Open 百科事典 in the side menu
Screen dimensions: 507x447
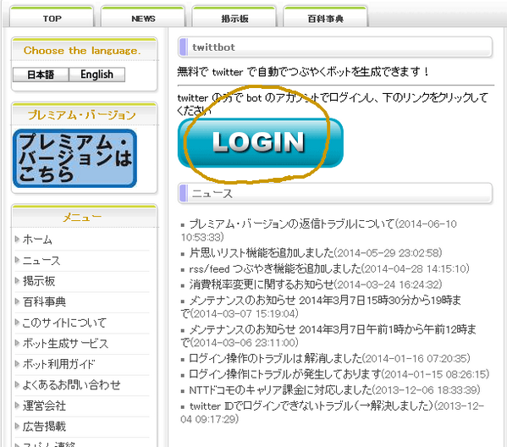[44, 301]
